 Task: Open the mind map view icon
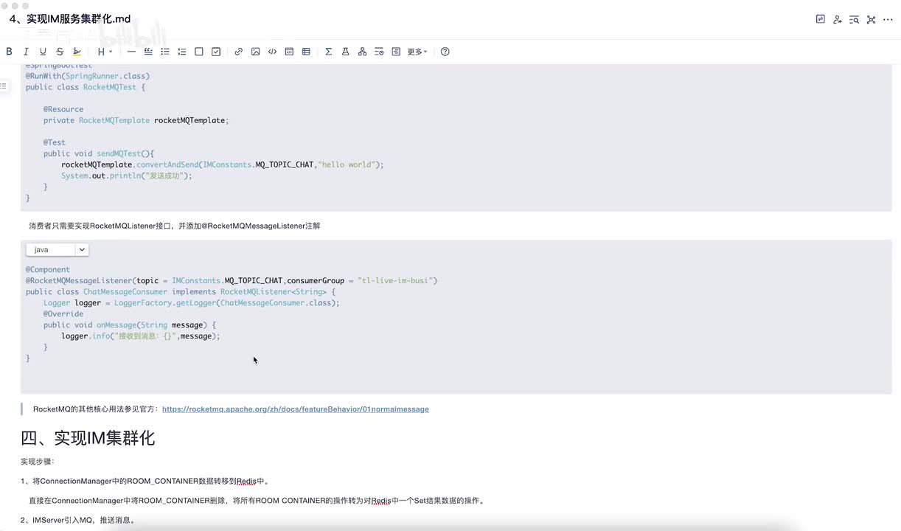click(871, 19)
